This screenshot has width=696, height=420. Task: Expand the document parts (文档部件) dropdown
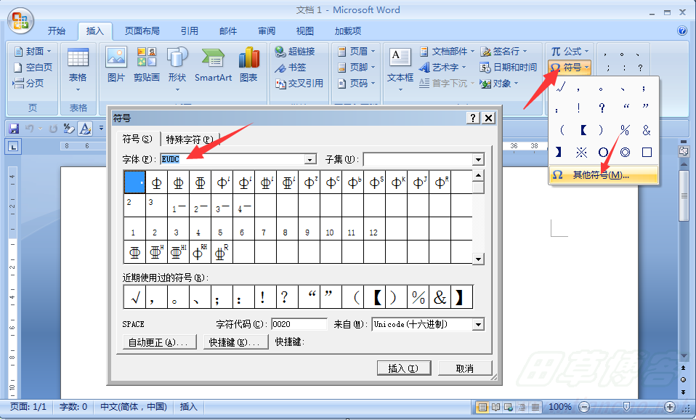tap(472, 52)
